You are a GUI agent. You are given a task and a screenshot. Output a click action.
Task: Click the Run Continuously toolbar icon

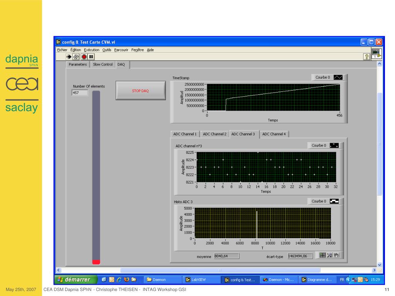pos(76,57)
